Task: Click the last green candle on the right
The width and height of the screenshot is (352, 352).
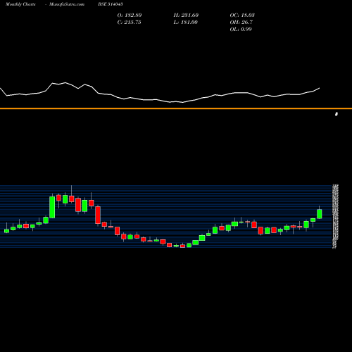Action: [320, 214]
